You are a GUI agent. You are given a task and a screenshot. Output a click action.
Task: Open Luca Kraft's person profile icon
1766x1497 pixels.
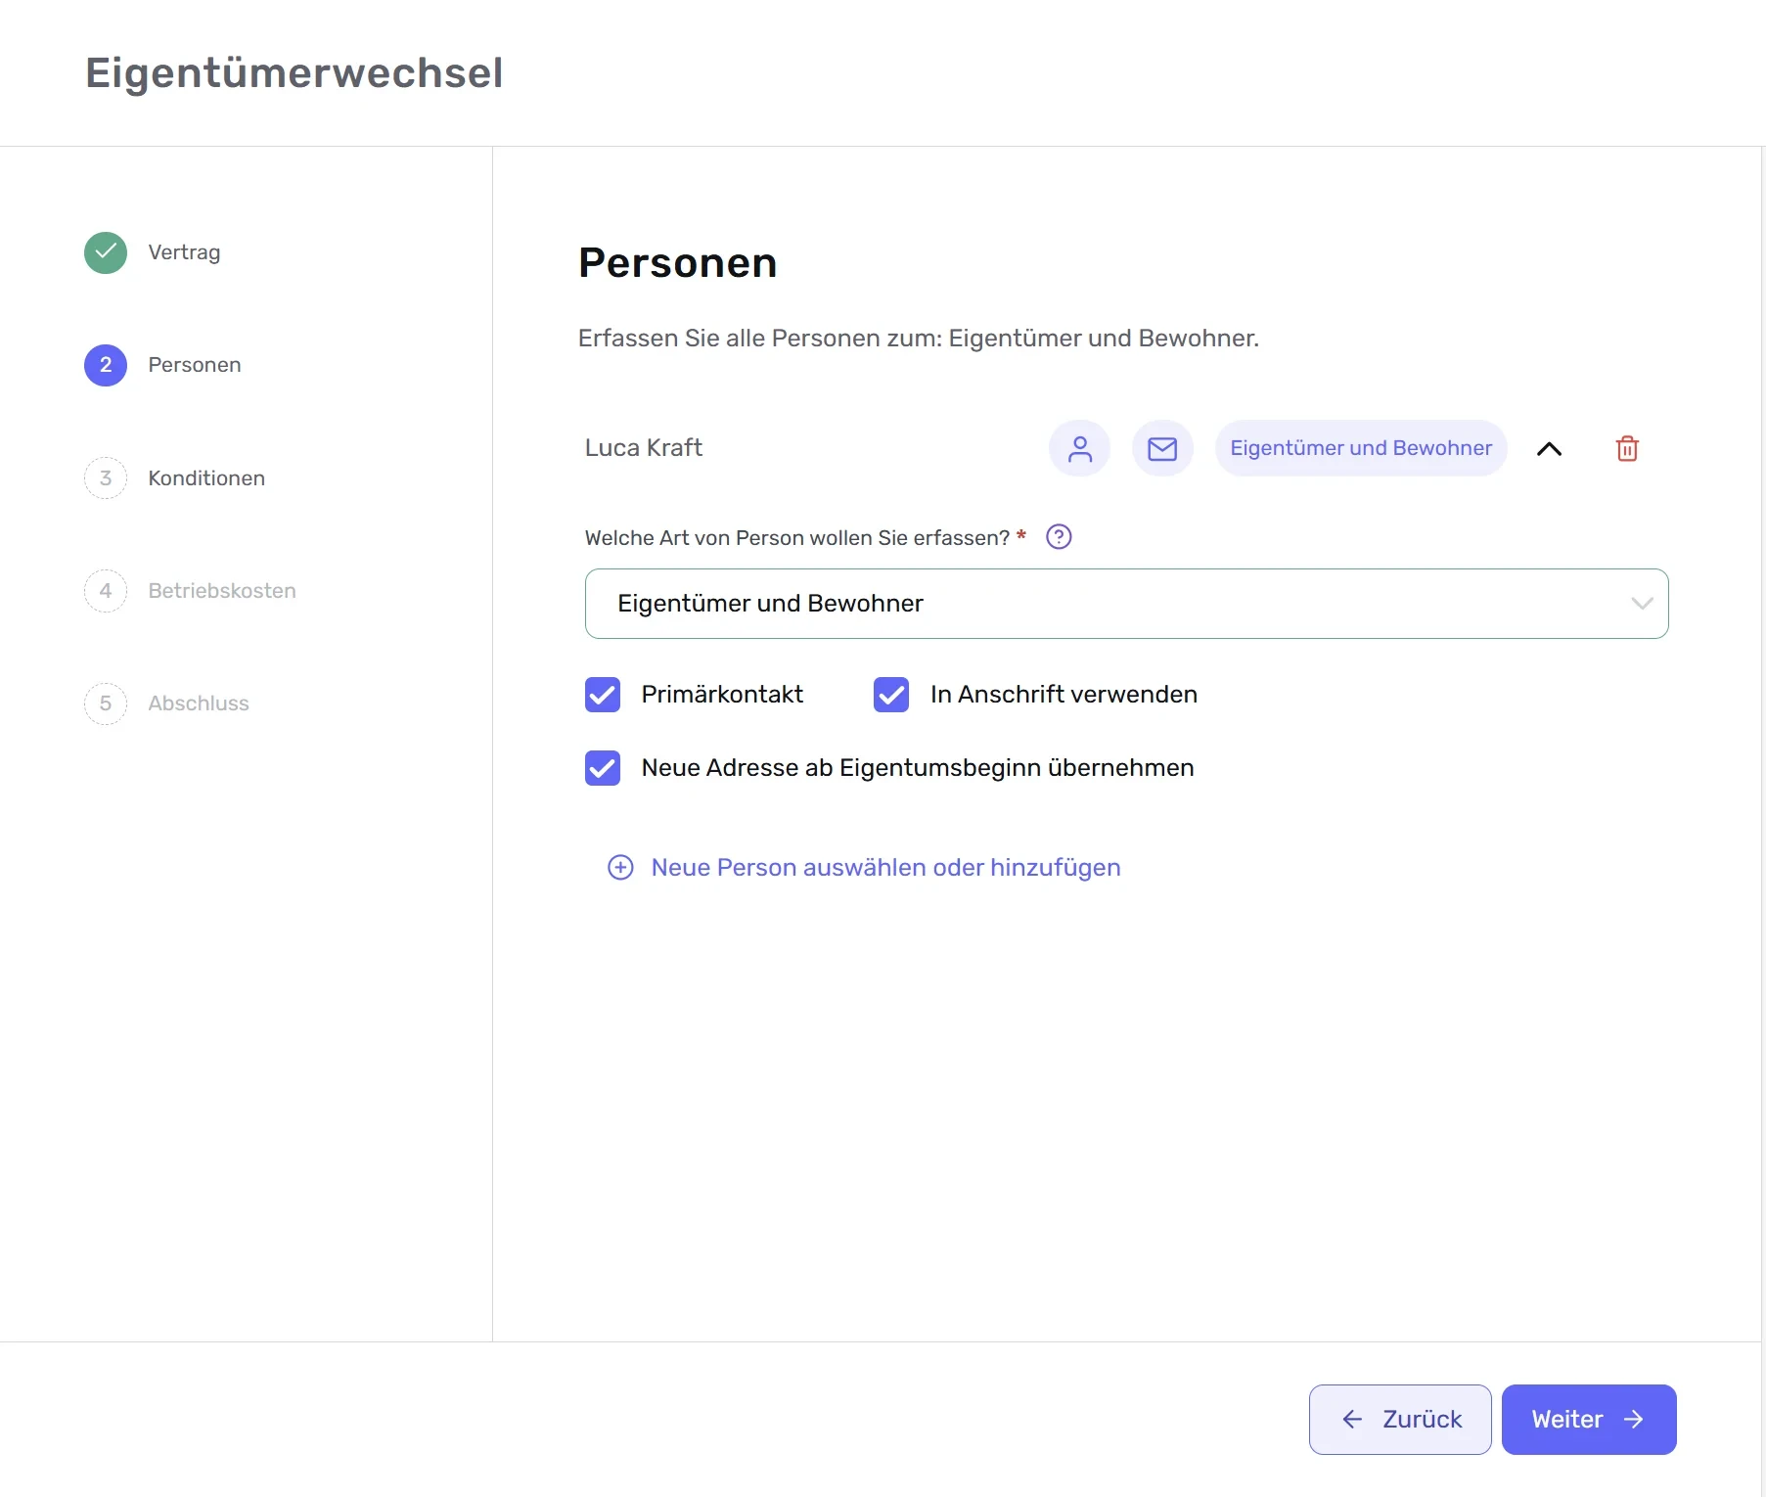1079,448
